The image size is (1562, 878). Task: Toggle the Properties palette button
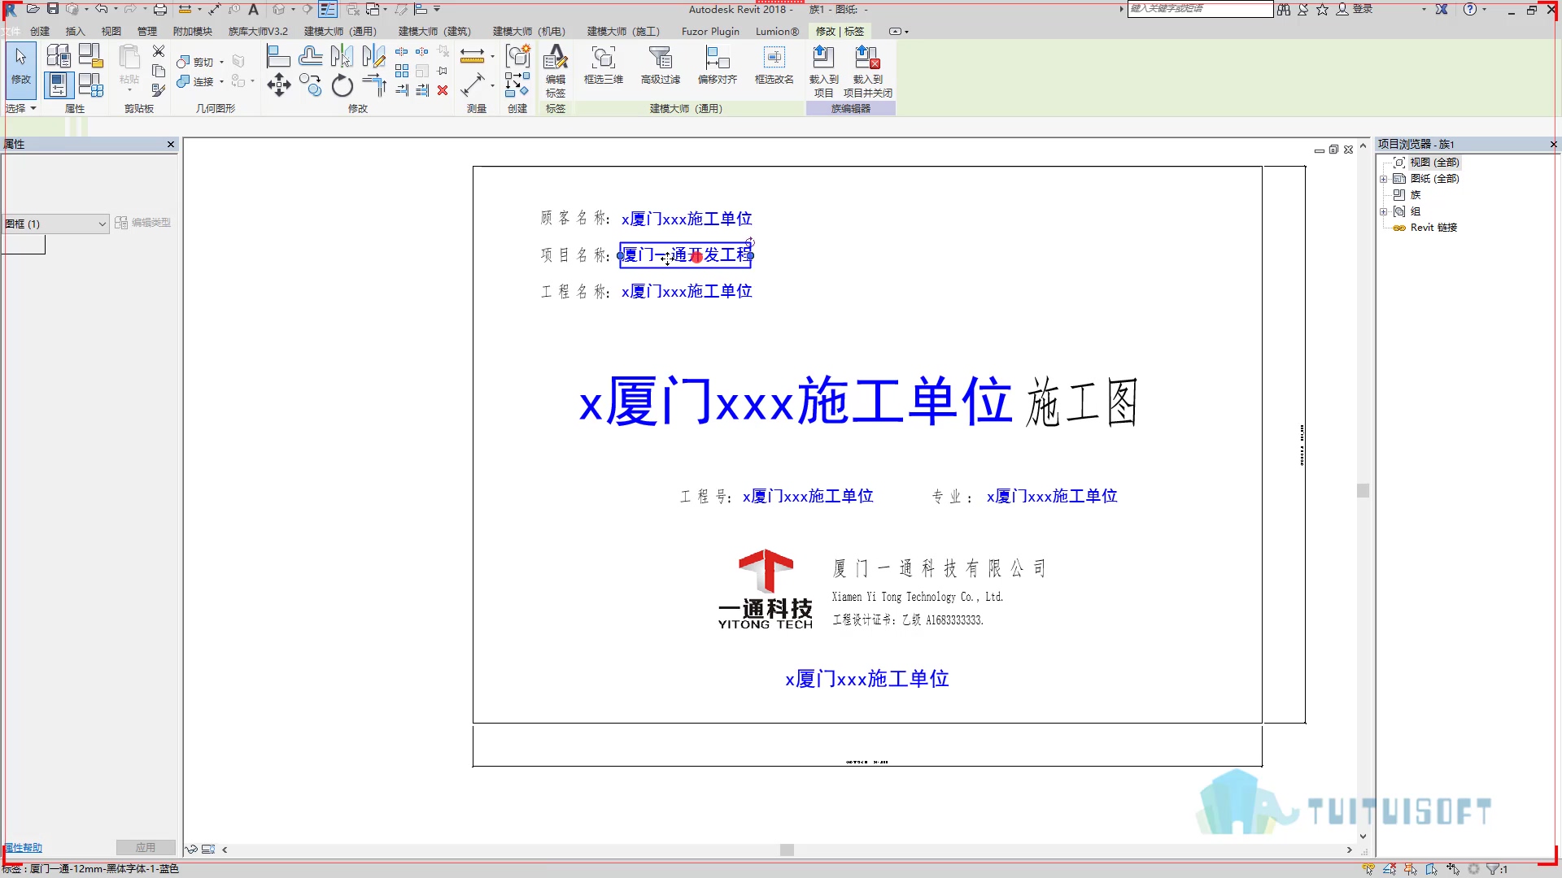(59, 85)
